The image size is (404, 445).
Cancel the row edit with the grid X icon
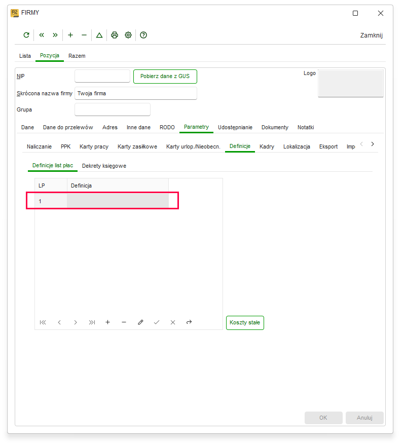pos(173,322)
